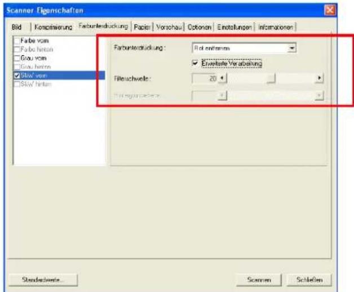Click the disabled Hintergrundebene left arrow
This screenshot has height=292, width=354.
tap(222, 95)
